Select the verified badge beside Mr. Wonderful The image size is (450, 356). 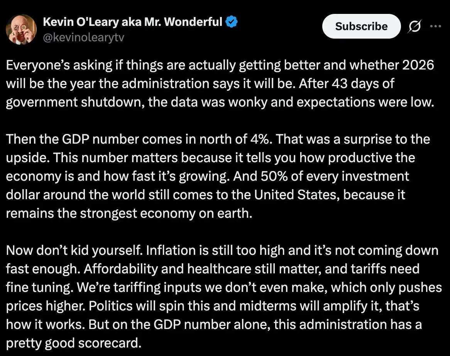pyautogui.click(x=231, y=22)
